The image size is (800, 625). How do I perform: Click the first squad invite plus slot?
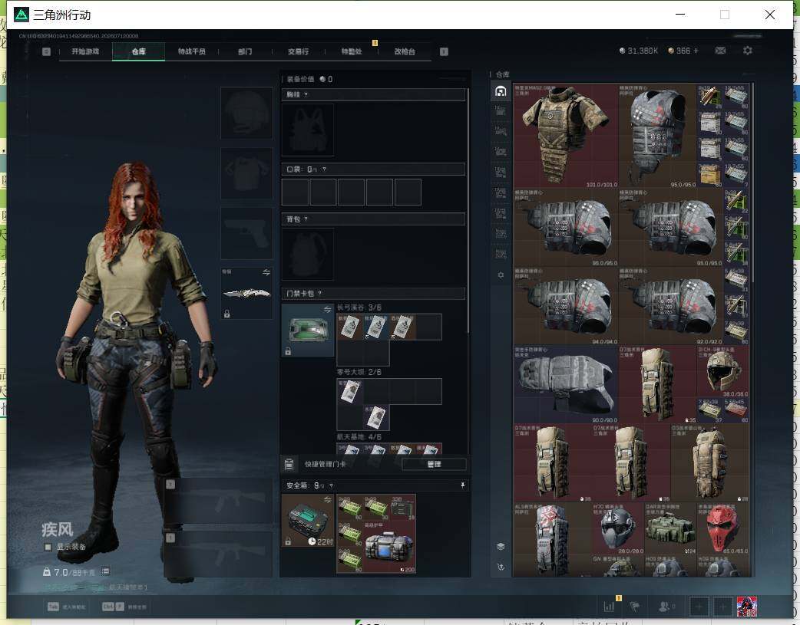(699, 607)
